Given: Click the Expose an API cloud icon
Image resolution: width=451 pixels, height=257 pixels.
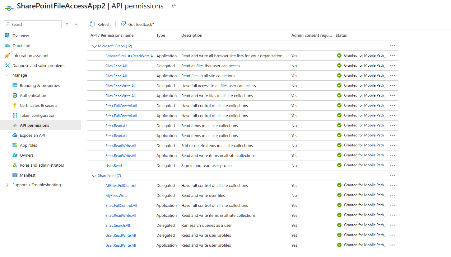Looking at the screenshot, I should point(15,135).
